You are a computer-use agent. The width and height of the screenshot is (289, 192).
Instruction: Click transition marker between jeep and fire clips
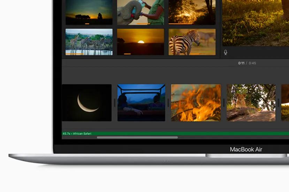point(168,103)
